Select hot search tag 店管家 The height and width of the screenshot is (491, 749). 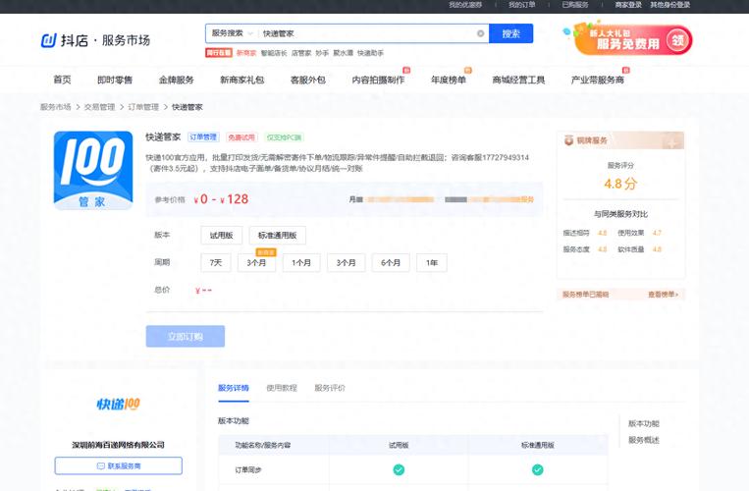click(301, 53)
